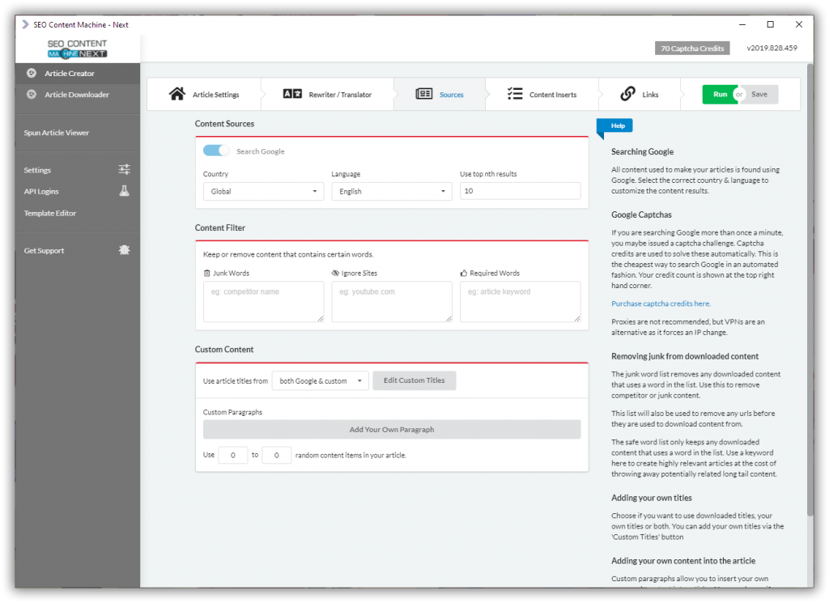The image size is (829, 603).
Task: Follow the Purchase captcha credits here link
Action: tap(661, 304)
